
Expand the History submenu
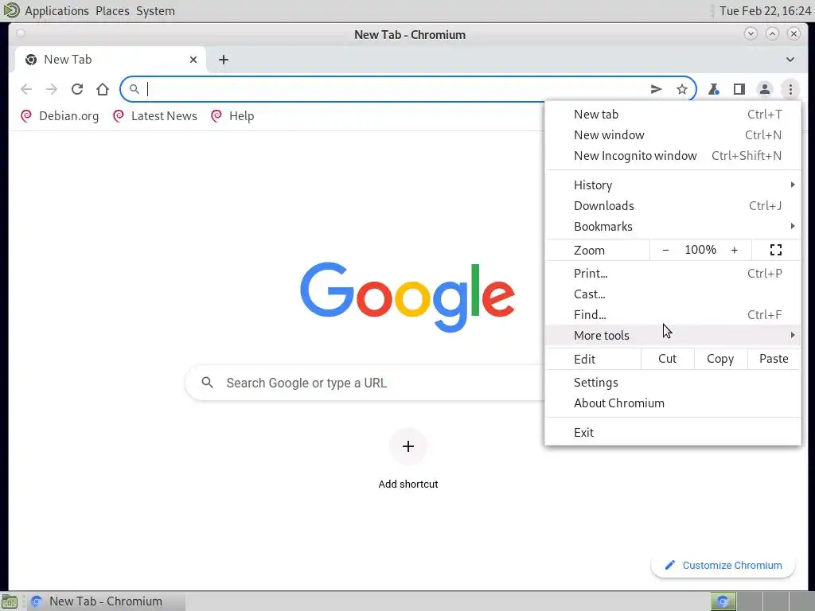pyautogui.click(x=673, y=185)
